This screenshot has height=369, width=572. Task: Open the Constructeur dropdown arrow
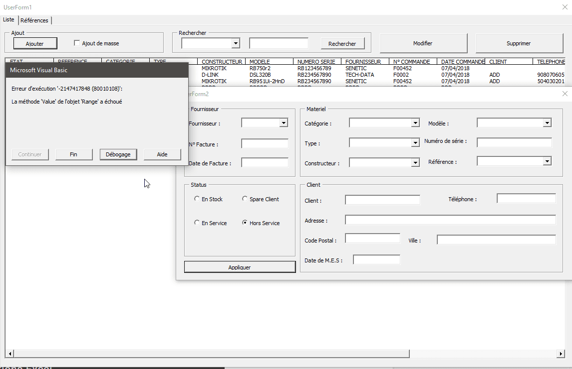click(415, 163)
